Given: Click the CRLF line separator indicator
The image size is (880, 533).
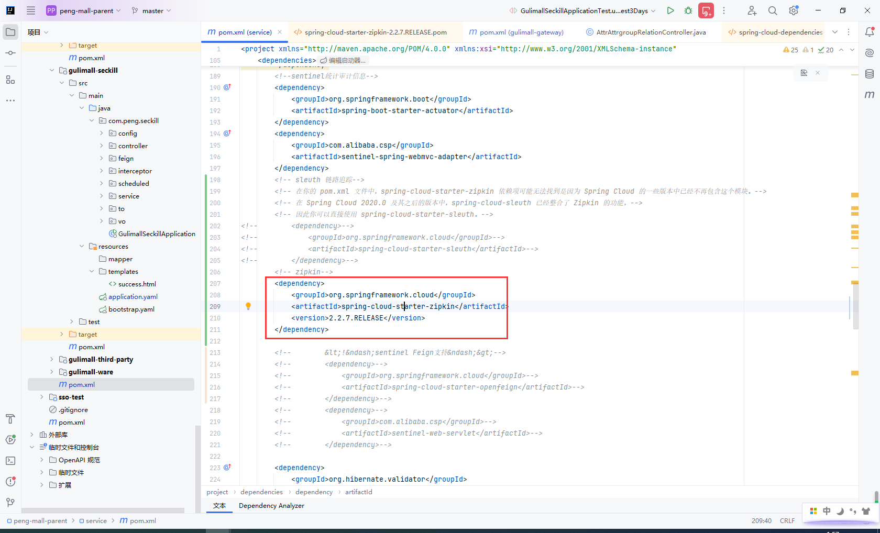Looking at the screenshot, I should tap(787, 520).
